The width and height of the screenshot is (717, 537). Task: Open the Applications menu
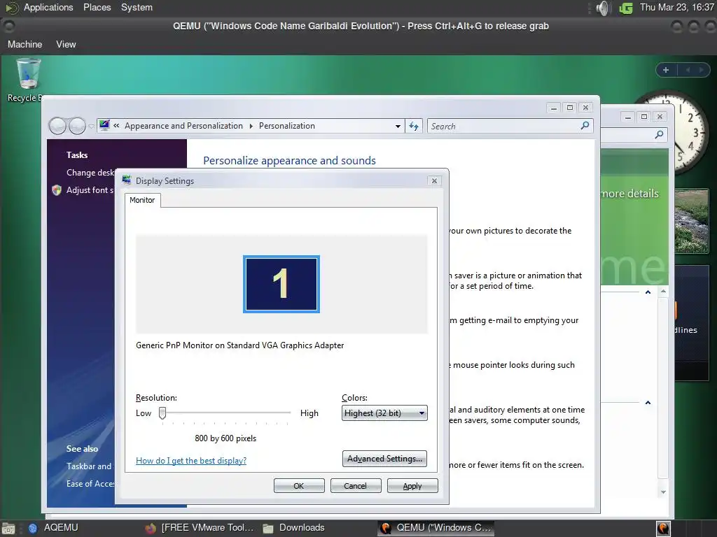[48, 7]
